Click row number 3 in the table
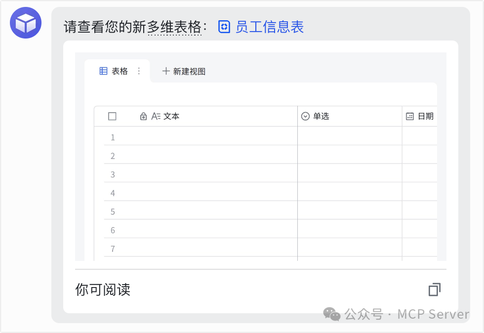 click(112, 174)
